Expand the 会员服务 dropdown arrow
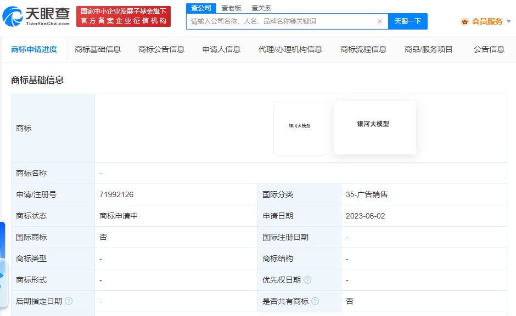The height and width of the screenshot is (316, 516). click(509, 21)
